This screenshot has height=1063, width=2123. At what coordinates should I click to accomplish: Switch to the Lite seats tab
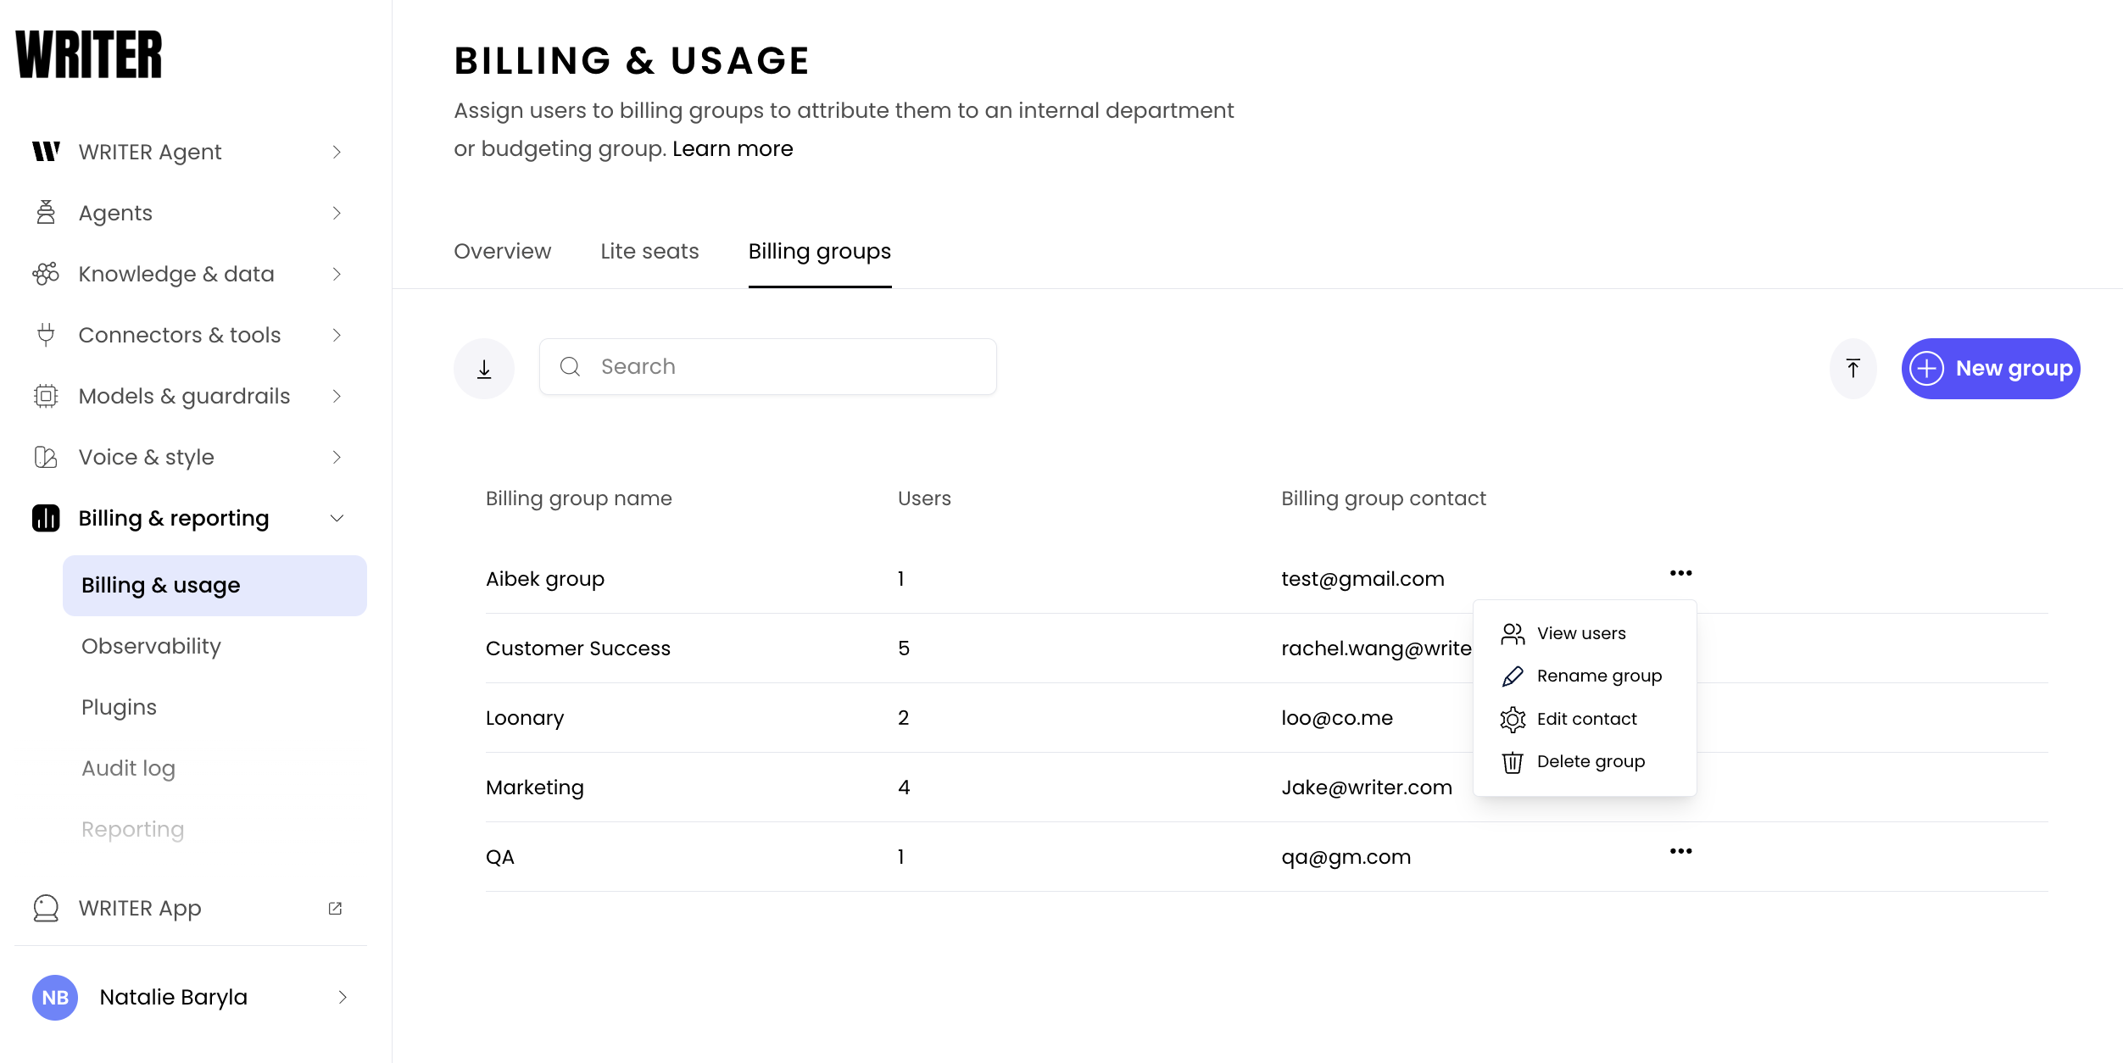(x=649, y=251)
